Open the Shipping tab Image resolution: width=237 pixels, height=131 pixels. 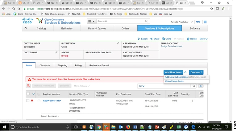point(63,65)
